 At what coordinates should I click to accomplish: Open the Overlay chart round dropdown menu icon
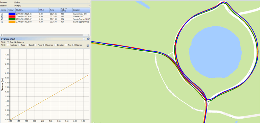[x=88, y=39]
